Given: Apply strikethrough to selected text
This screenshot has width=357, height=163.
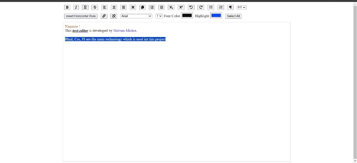Looking at the screenshot, I should (95, 7).
